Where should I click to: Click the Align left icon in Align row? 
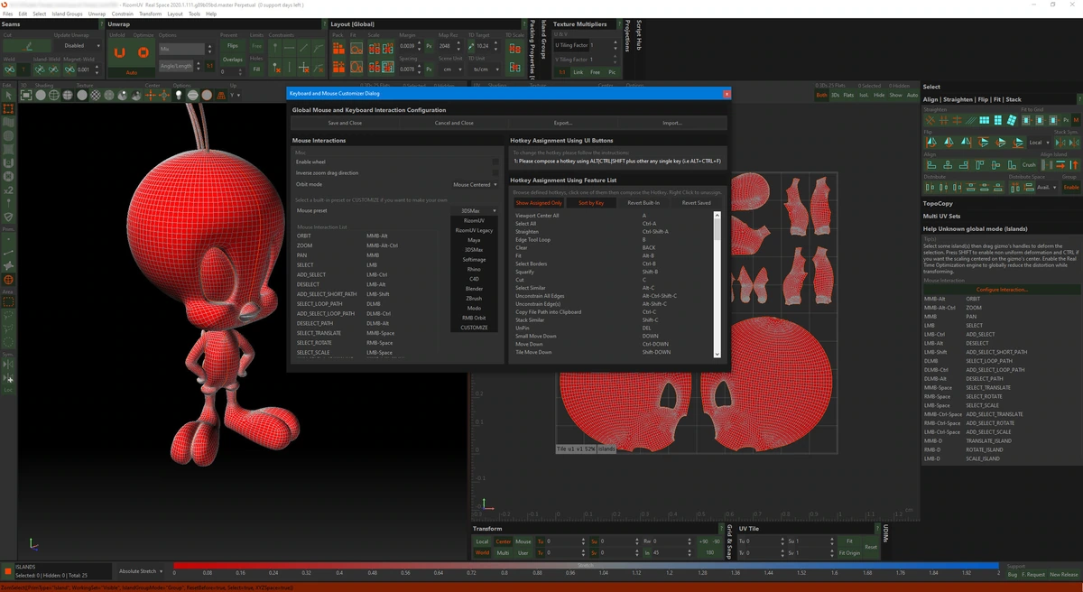point(930,165)
